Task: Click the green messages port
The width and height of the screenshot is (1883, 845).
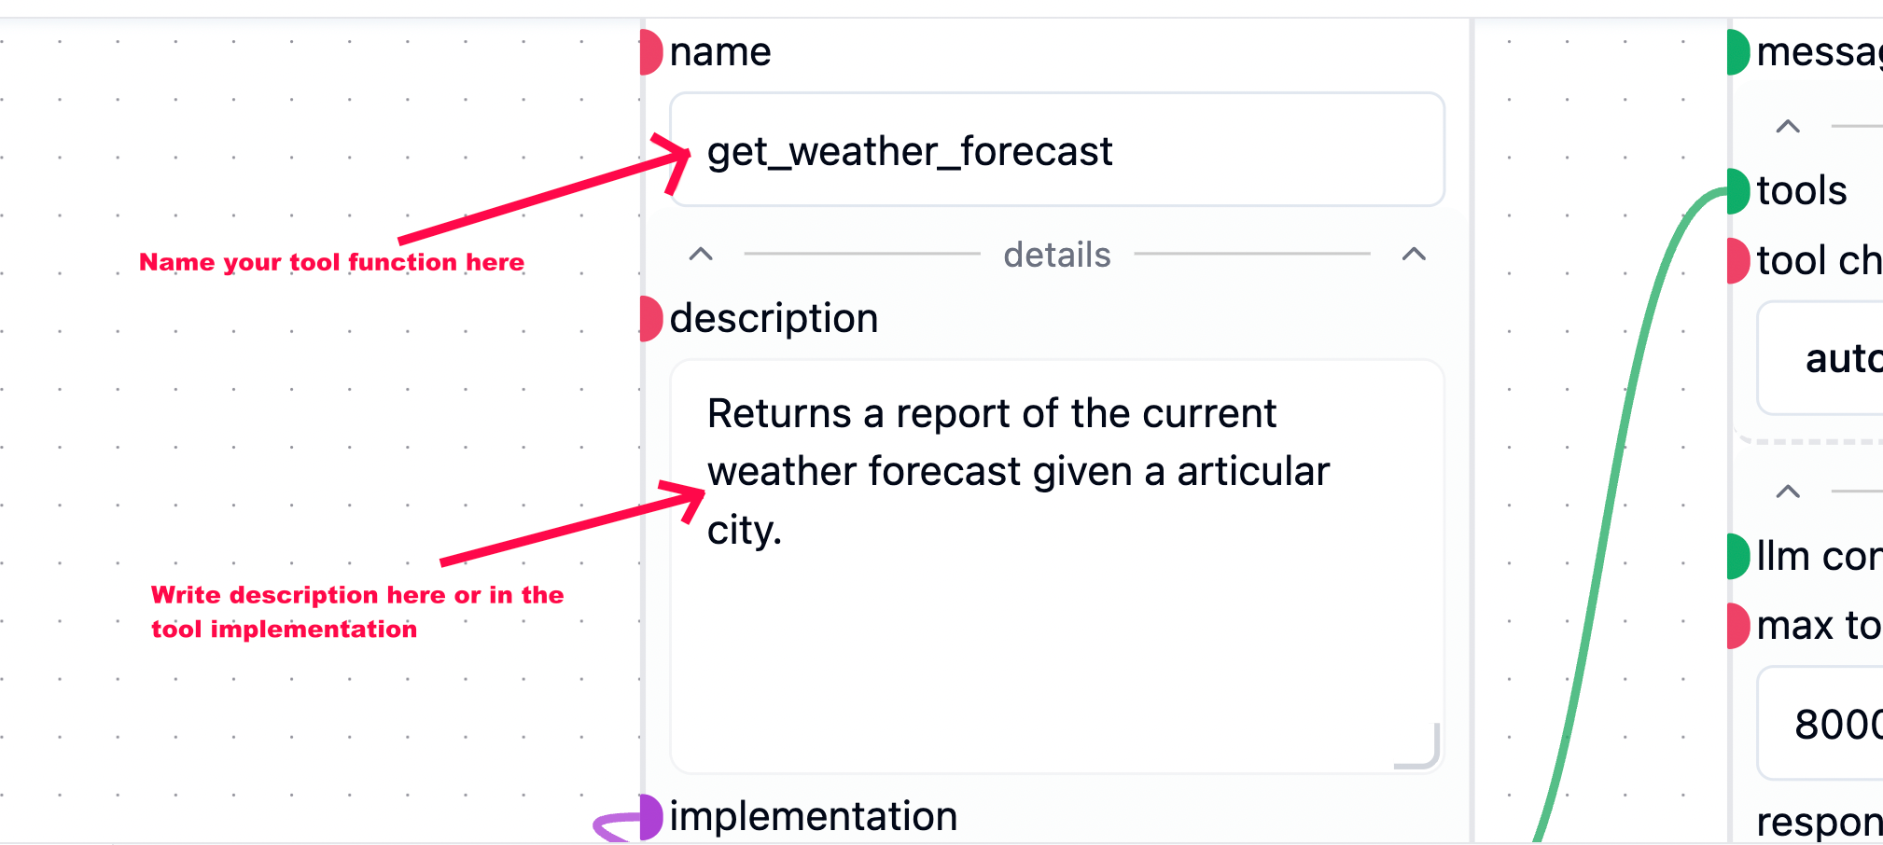Action: coord(1737,53)
